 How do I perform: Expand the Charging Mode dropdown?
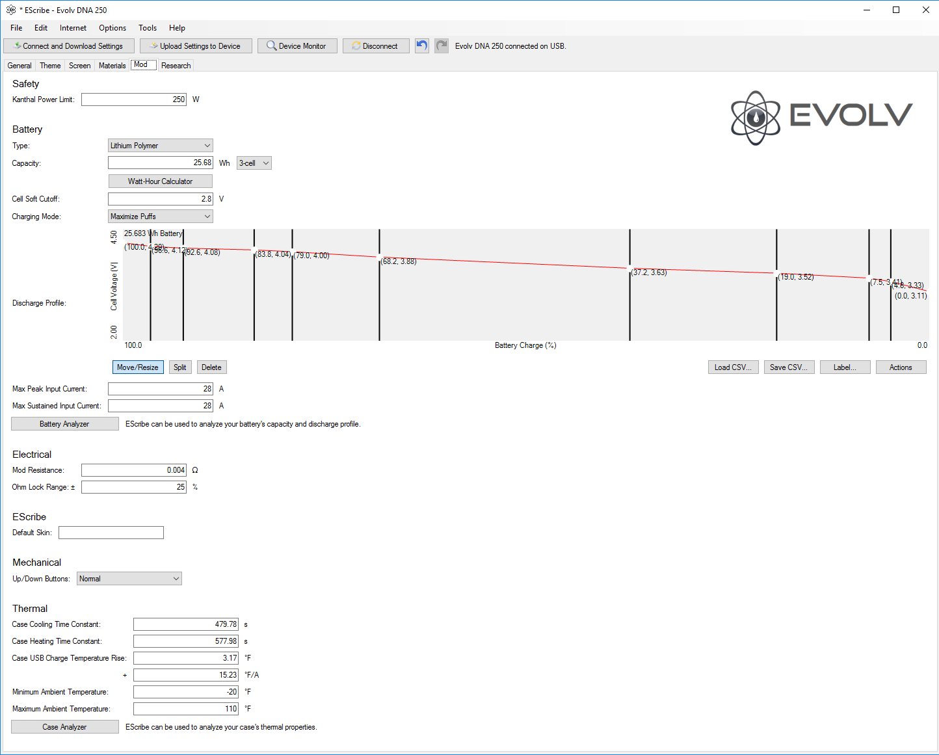pyautogui.click(x=160, y=217)
